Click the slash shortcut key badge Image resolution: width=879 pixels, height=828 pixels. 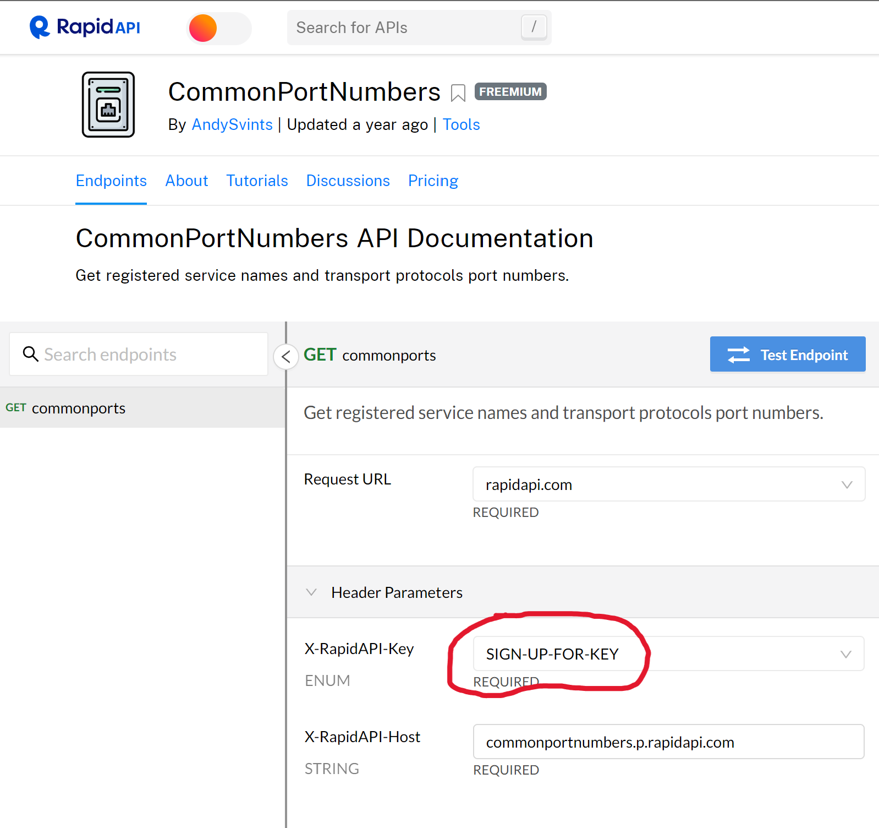534,27
